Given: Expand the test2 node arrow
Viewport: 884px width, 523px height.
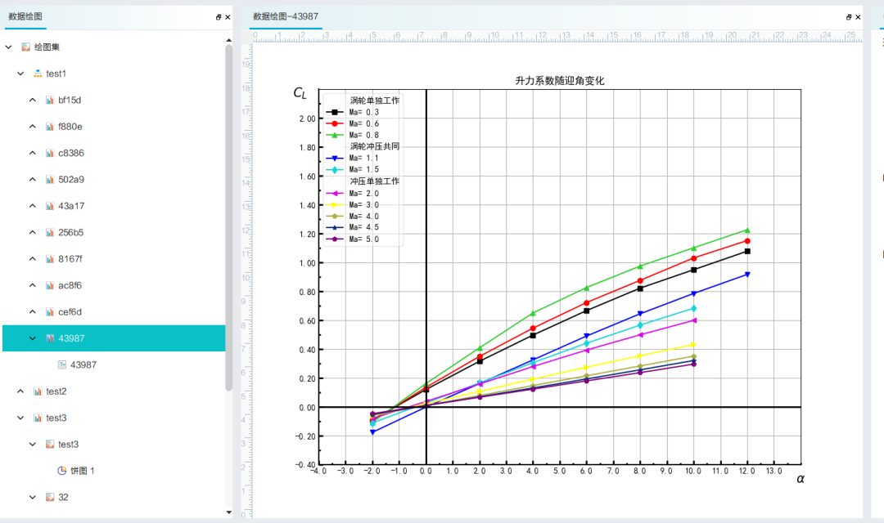Looking at the screenshot, I should click(x=20, y=391).
